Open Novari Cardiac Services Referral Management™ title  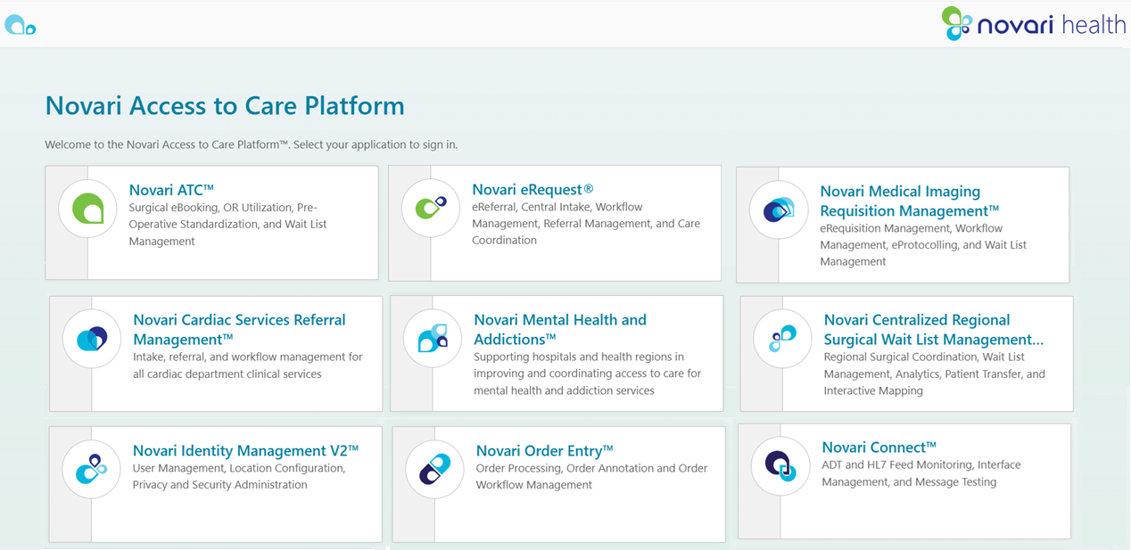coord(239,329)
